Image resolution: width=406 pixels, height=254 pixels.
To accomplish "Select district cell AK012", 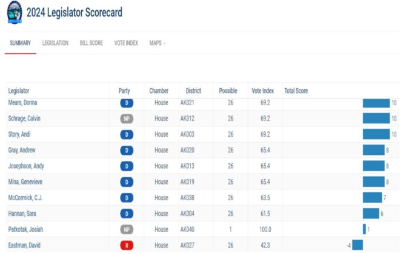I will click(x=187, y=119).
